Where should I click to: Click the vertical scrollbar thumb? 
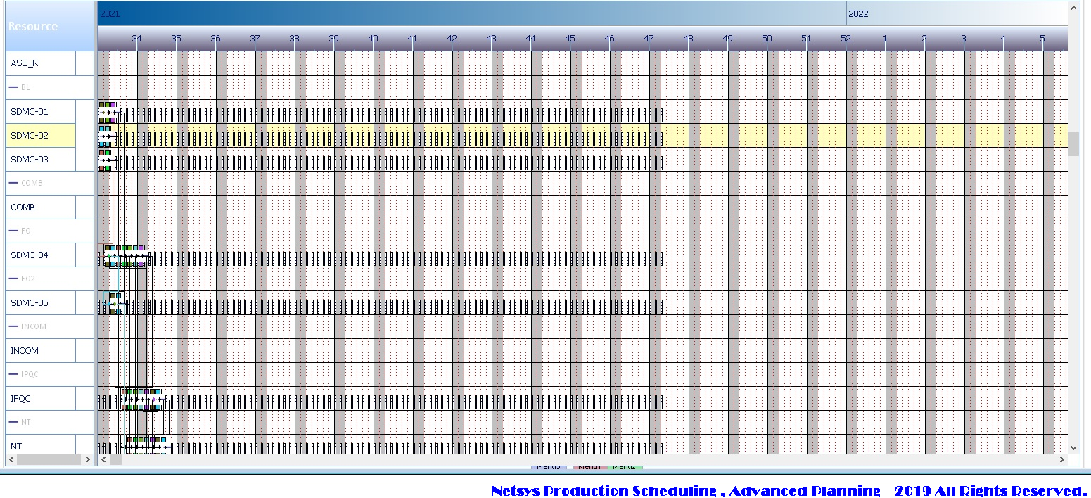pos(1073,143)
